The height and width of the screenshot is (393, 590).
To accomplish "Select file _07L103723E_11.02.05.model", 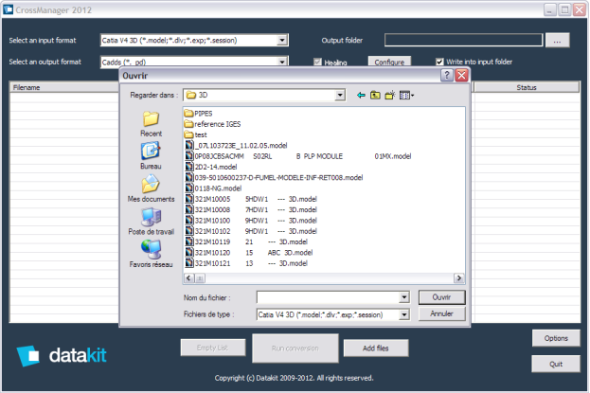I will pyautogui.click(x=237, y=145).
